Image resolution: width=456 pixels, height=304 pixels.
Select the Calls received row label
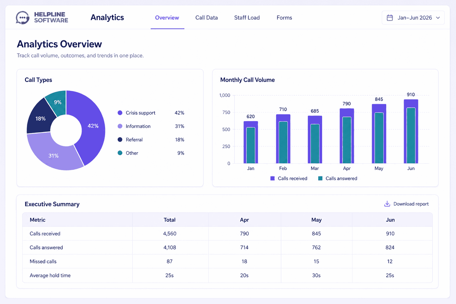pos(45,234)
